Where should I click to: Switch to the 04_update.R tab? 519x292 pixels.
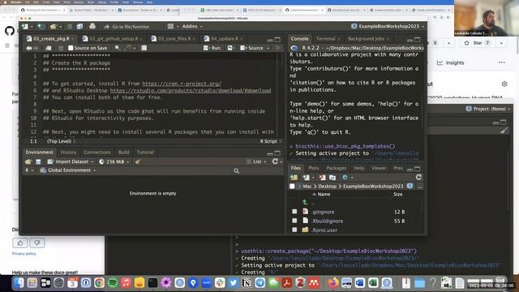pyautogui.click(x=224, y=39)
